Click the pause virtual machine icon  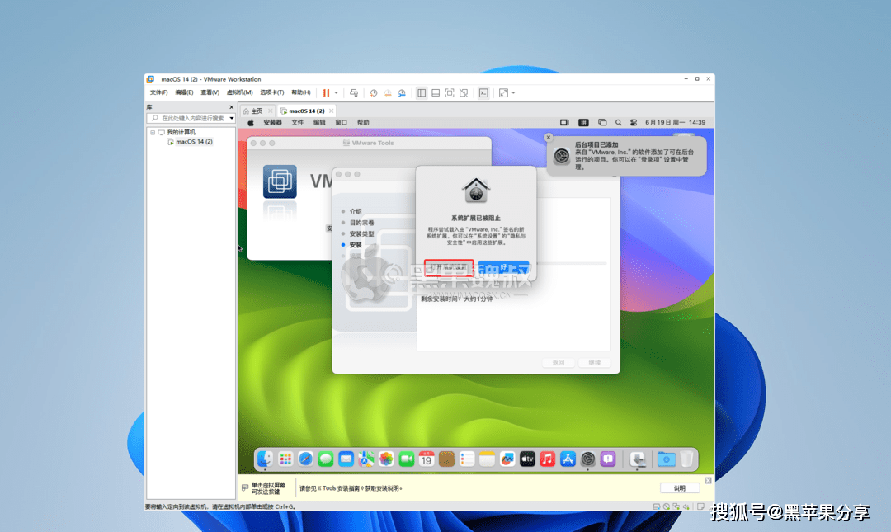click(326, 92)
